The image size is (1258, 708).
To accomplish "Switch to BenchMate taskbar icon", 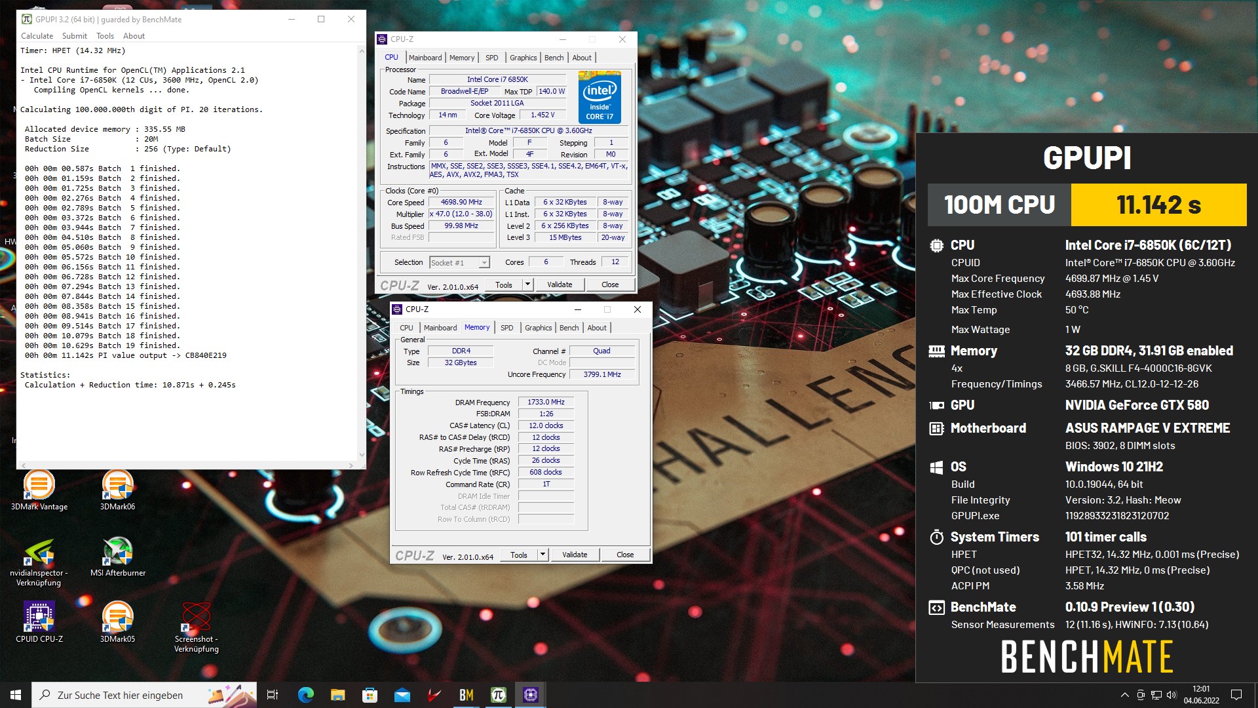I will click(466, 695).
